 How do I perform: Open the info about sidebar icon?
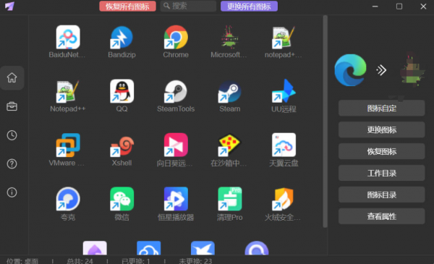click(x=12, y=192)
